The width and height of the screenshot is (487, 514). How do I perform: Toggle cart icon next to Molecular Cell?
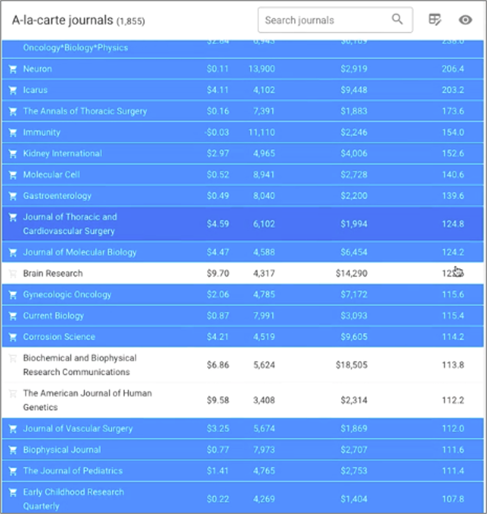(x=13, y=175)
